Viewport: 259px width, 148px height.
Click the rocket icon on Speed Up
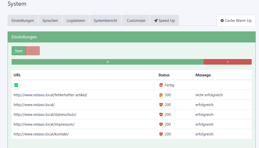click(x=156, y=21)
